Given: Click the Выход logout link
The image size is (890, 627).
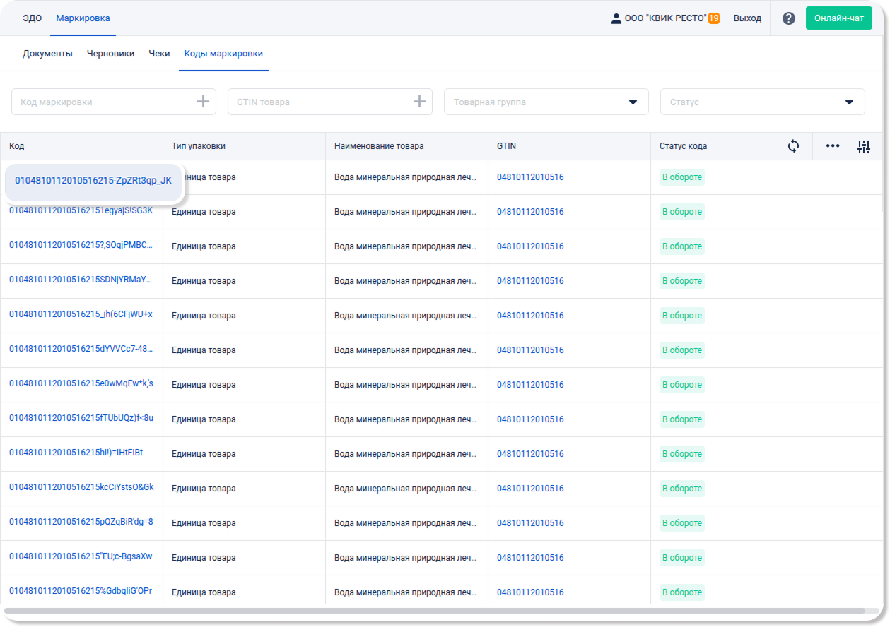Looking at the screenshot, I should [x=747, y=18].
